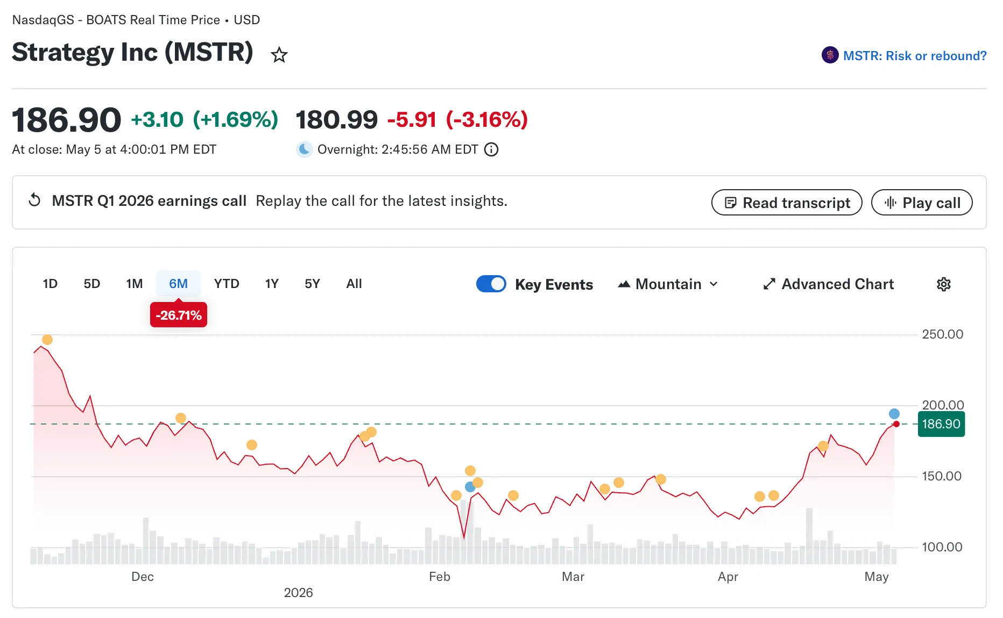This screenshot has height=618, width=1003.
Task: Click the orange key event marker at chart start
Action: pos(47,340)
